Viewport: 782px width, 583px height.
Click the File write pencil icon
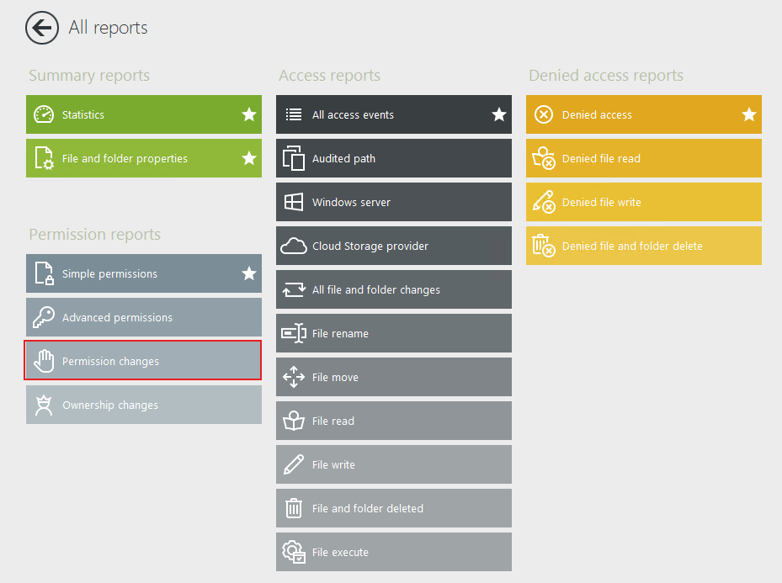(294, 464)
